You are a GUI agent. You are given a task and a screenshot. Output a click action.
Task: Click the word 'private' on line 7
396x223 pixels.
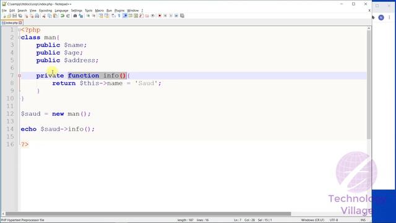click(x=50, y=76)
